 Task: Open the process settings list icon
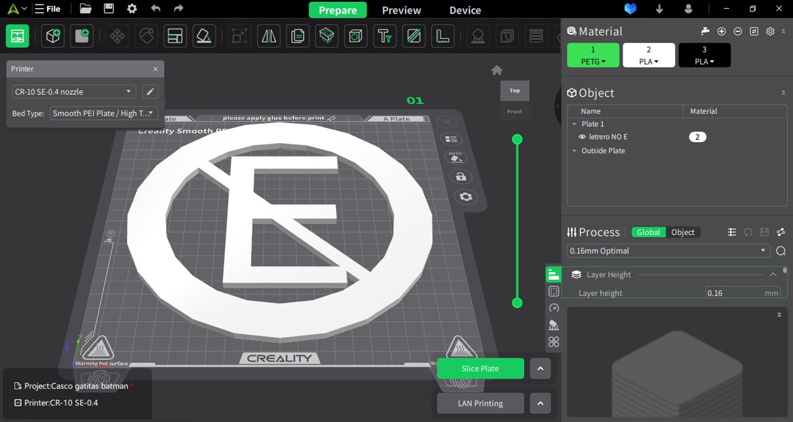coord(732,232)
